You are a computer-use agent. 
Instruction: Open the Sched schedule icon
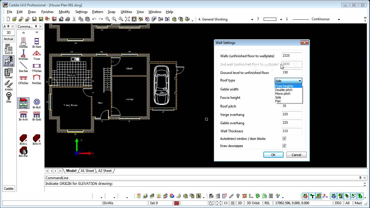[x=9, y=73]
